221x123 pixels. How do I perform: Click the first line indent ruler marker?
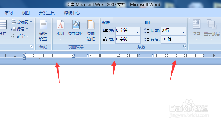(24, 54)
